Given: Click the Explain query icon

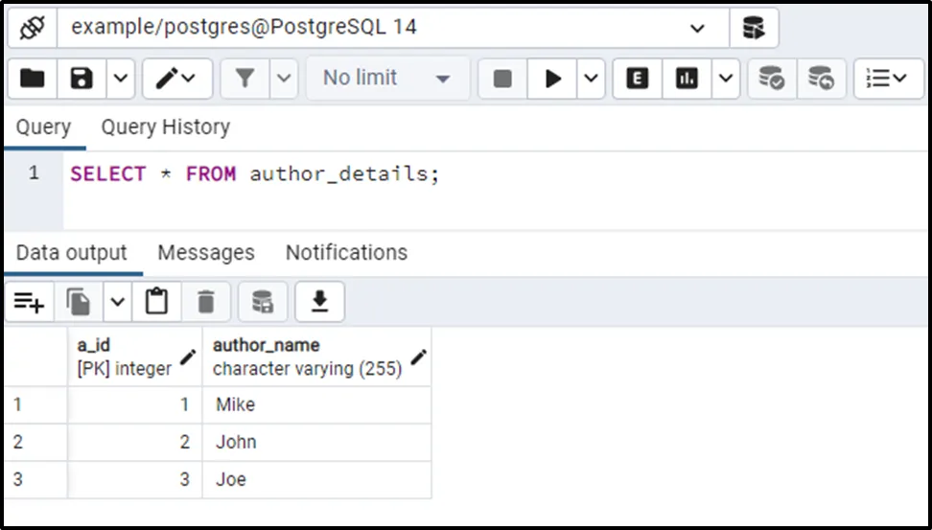Looking at the screenshot, I should [x=637, y=79].
